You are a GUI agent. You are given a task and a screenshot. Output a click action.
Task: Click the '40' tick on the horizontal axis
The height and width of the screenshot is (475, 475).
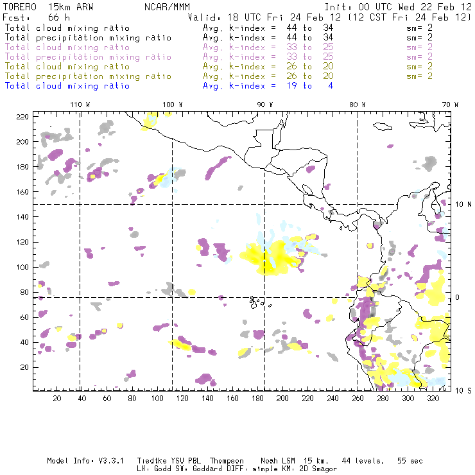coord(82,399)
